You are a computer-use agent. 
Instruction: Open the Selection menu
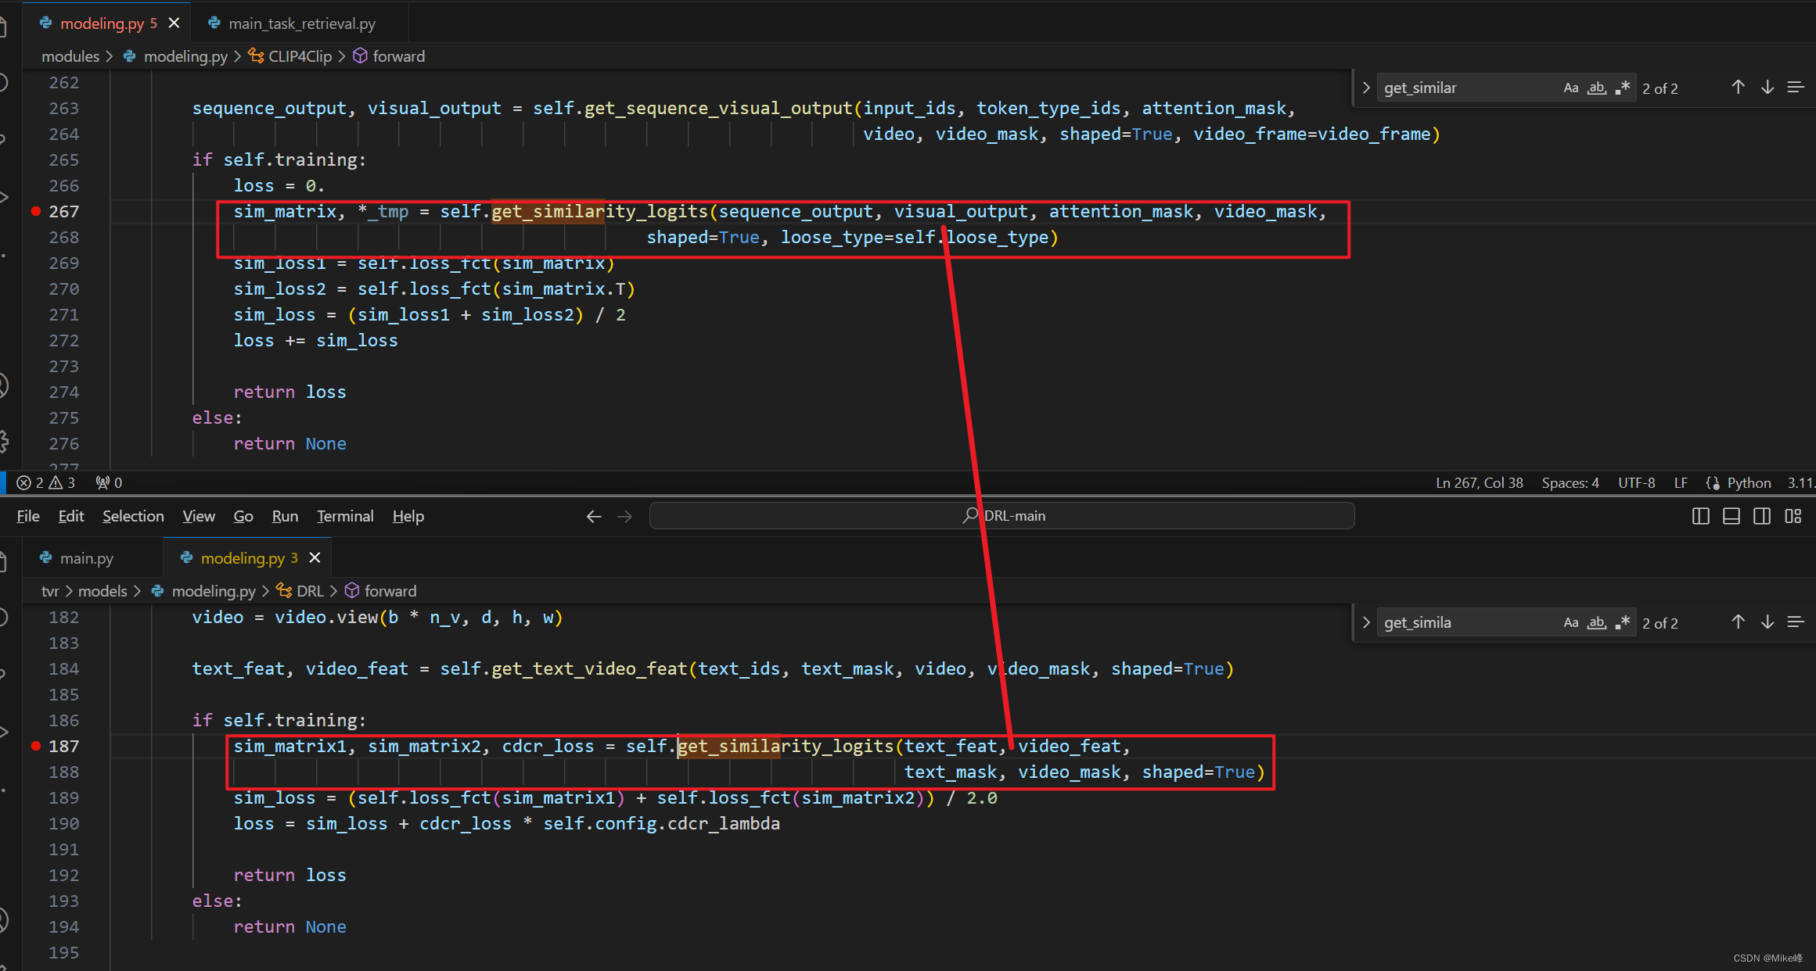133,516
